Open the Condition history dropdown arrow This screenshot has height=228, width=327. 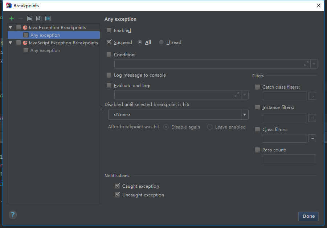coord(314,64)
